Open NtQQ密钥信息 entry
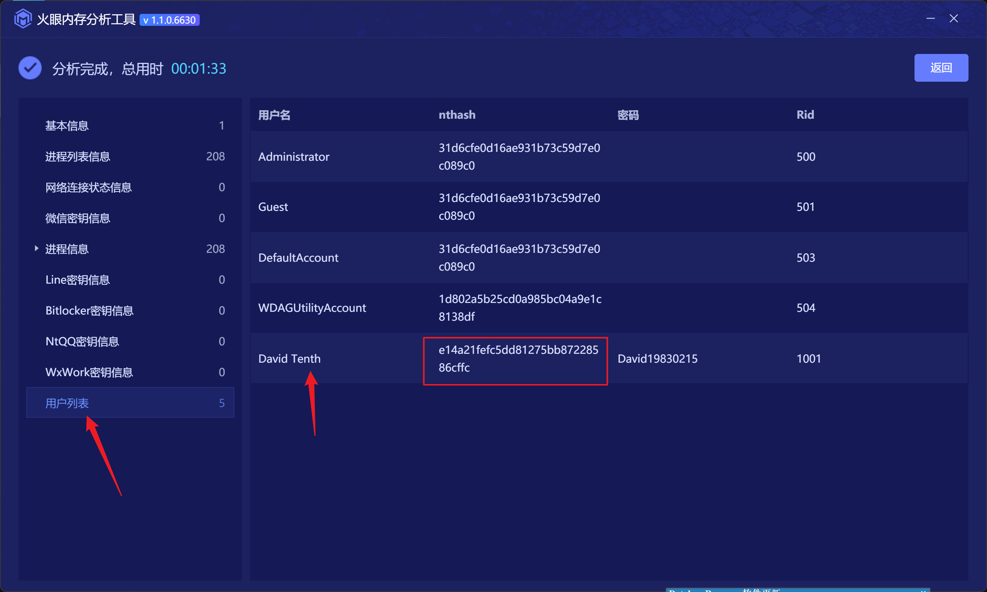The width and height of the screenshot is (987, 592). pos(82,341)
